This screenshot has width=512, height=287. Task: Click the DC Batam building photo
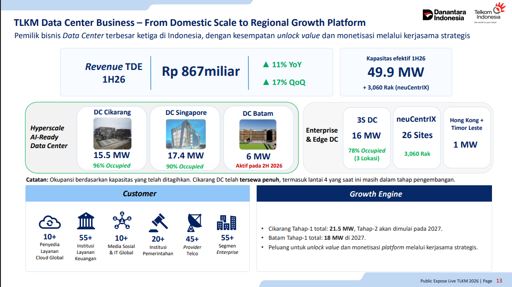(x=258, y=134)
